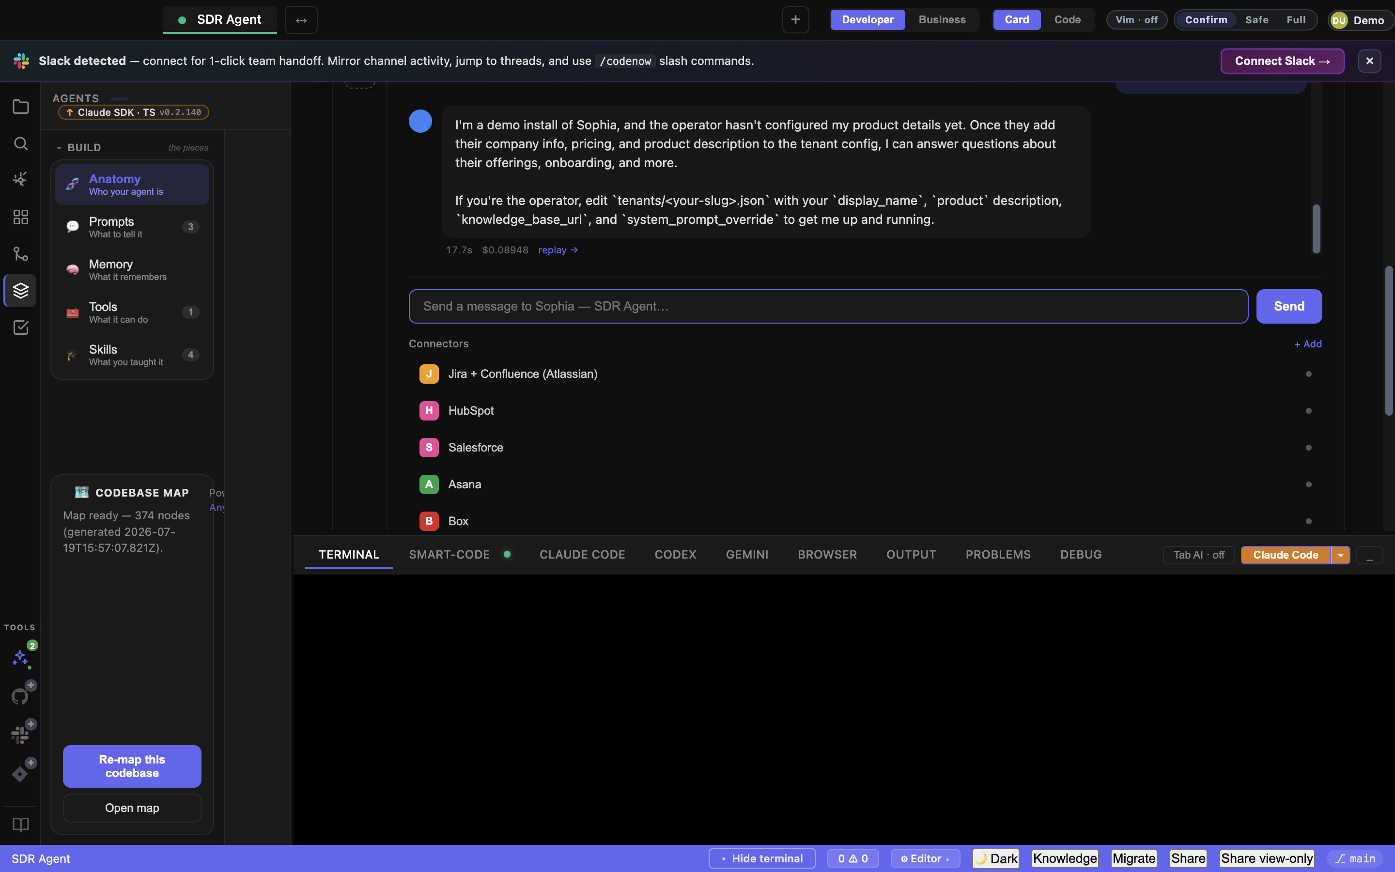The width and height of the screenshot is (1395, 872).
Task: Open the search magnifier in sidebar
Action: (21, 143)
